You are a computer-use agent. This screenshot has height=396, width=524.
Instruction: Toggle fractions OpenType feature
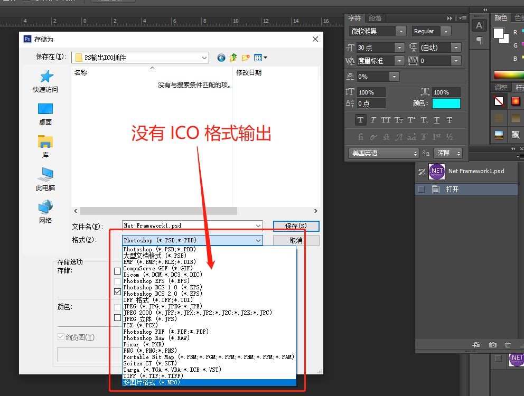450,137
